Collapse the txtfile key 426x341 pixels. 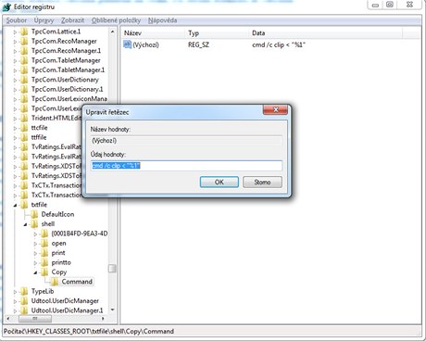pos(15,205)
